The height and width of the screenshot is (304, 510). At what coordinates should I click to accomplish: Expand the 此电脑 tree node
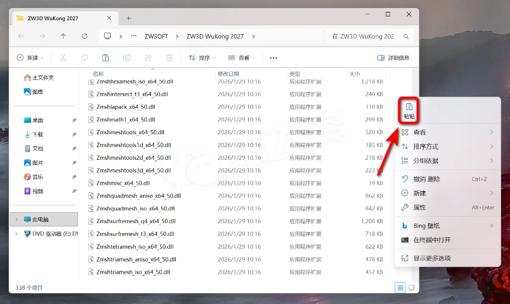[x=17, y=219]
